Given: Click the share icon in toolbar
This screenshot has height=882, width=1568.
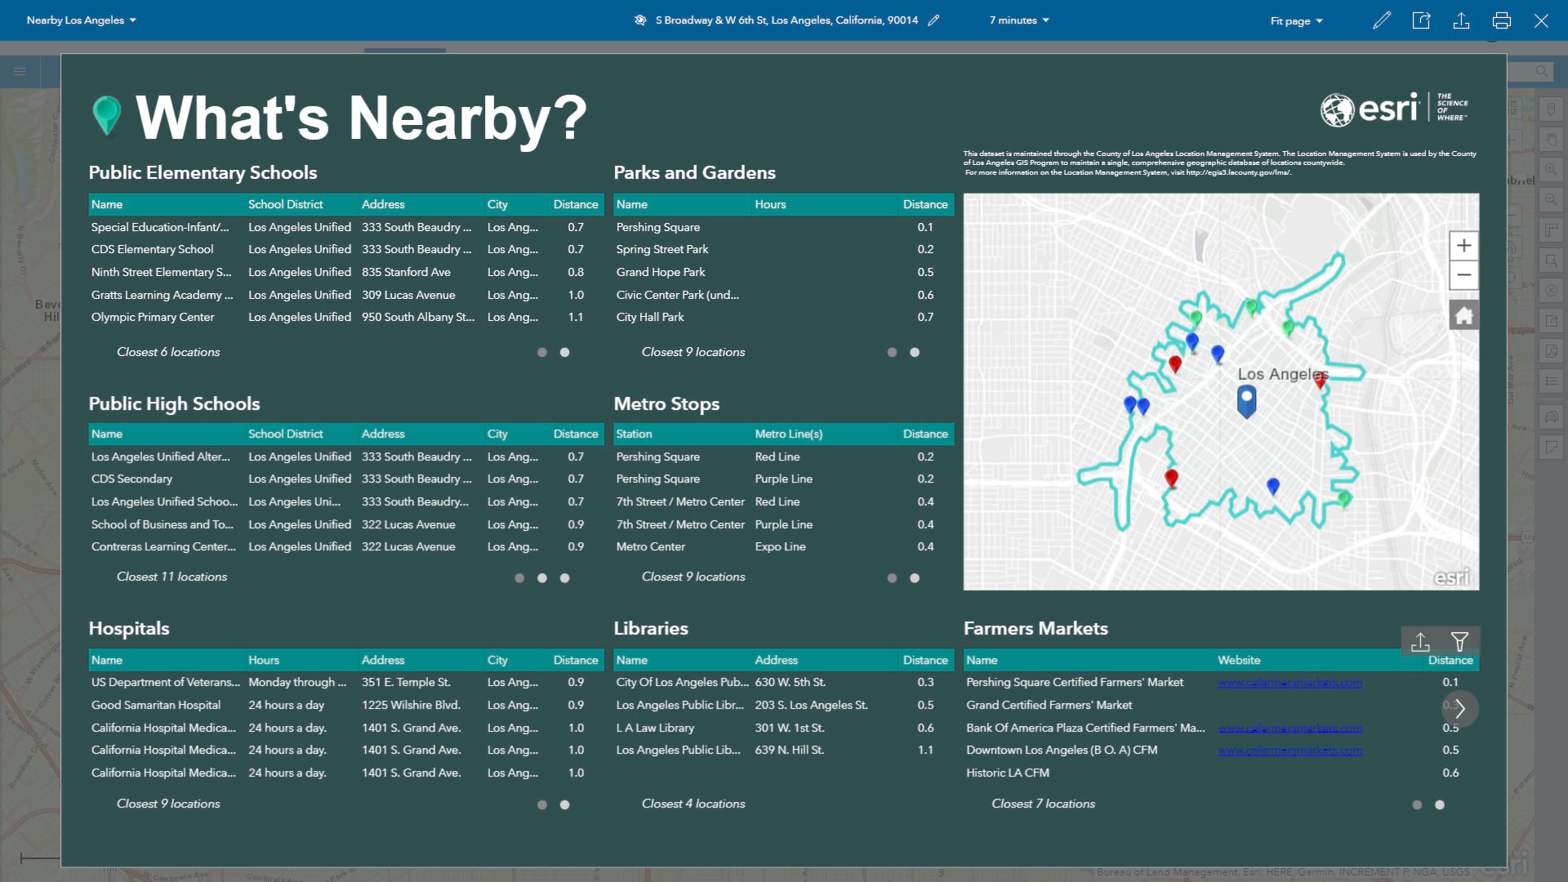Looking at the screenshot, I should click(x=1419, y=20).
